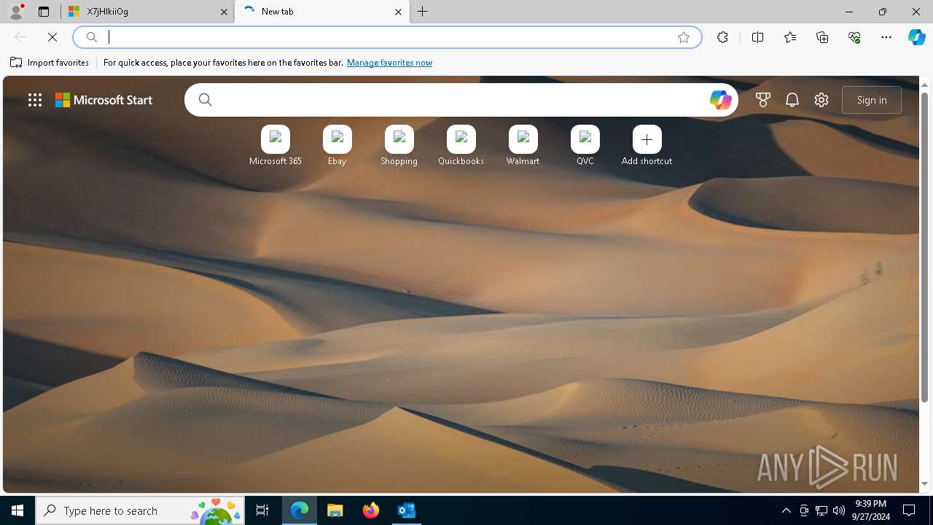Image resolution: width=933 pixels, height=525 pixels.
Task: Open the Shopping shortcut
Action: (399, 145)
